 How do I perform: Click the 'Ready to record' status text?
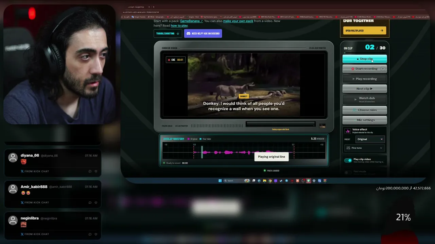coord(173,163)
